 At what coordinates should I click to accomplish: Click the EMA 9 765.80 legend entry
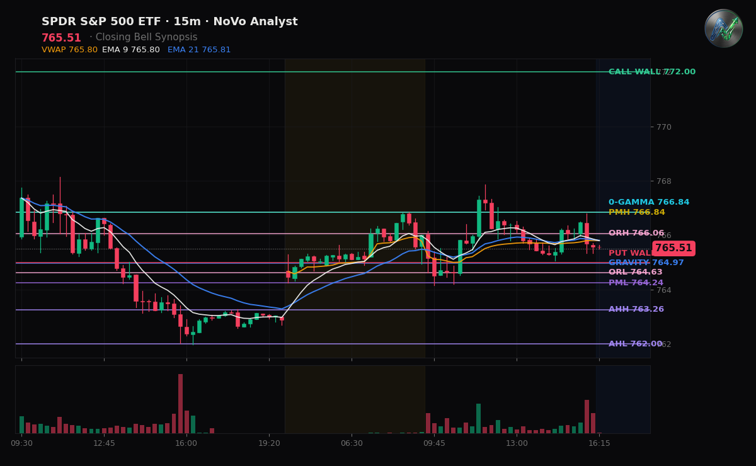pyautogui.click(x=131, y=50)
